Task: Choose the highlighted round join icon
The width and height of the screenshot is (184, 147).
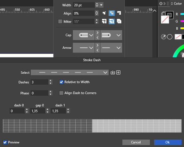Action: point(112,21)
